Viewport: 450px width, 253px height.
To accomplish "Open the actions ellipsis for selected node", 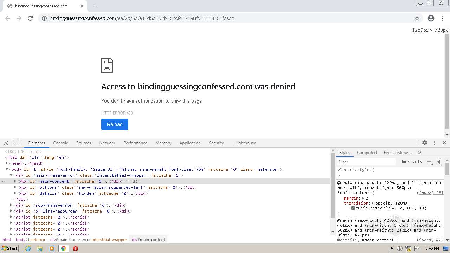I will (2, 181).
